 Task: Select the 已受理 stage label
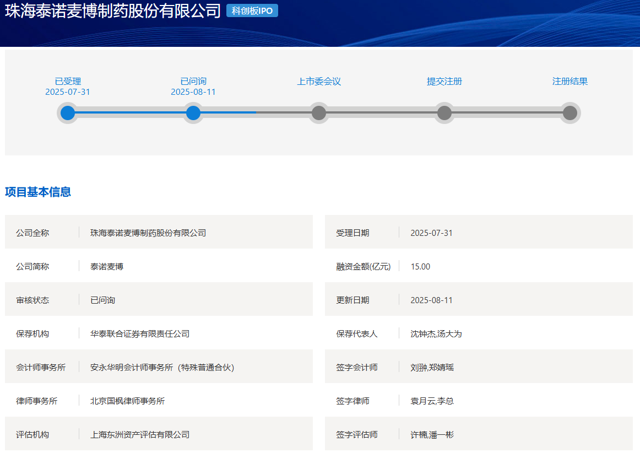pyautogui.click(x=68, y=82)
